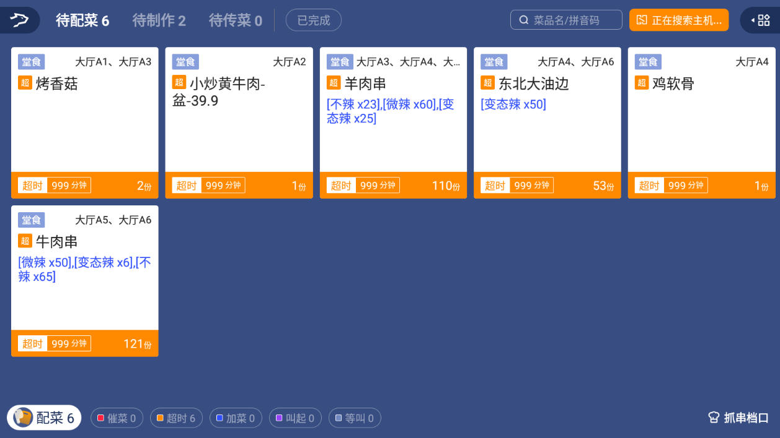
Task: Select the 配菜 6 station button
Action: (44, 418)
